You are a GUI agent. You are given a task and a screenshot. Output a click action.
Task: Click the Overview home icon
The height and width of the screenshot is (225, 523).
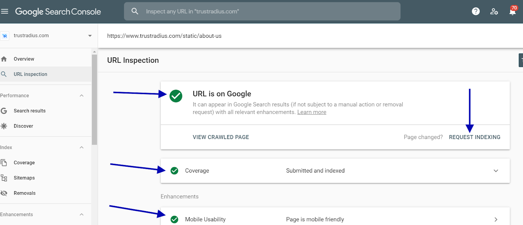click(4, 59)
